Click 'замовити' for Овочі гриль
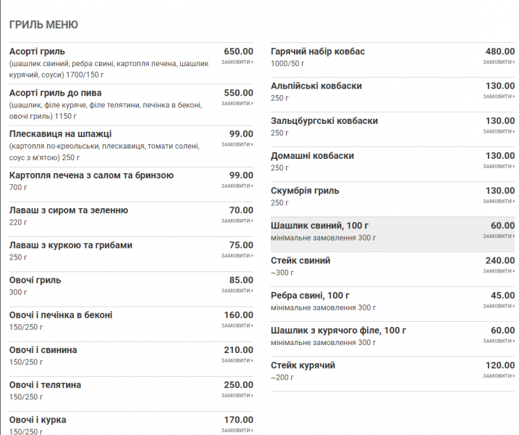 pos(237,290)
